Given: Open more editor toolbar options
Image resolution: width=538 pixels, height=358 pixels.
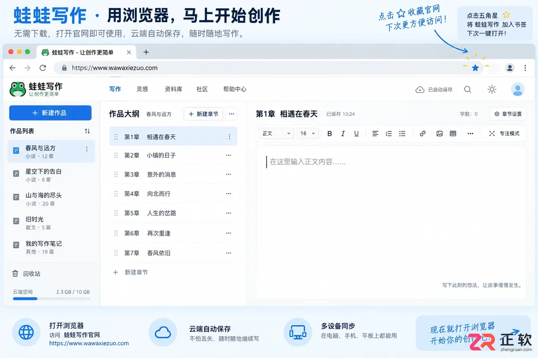Looking at the screenshot, I should [470, 134].
